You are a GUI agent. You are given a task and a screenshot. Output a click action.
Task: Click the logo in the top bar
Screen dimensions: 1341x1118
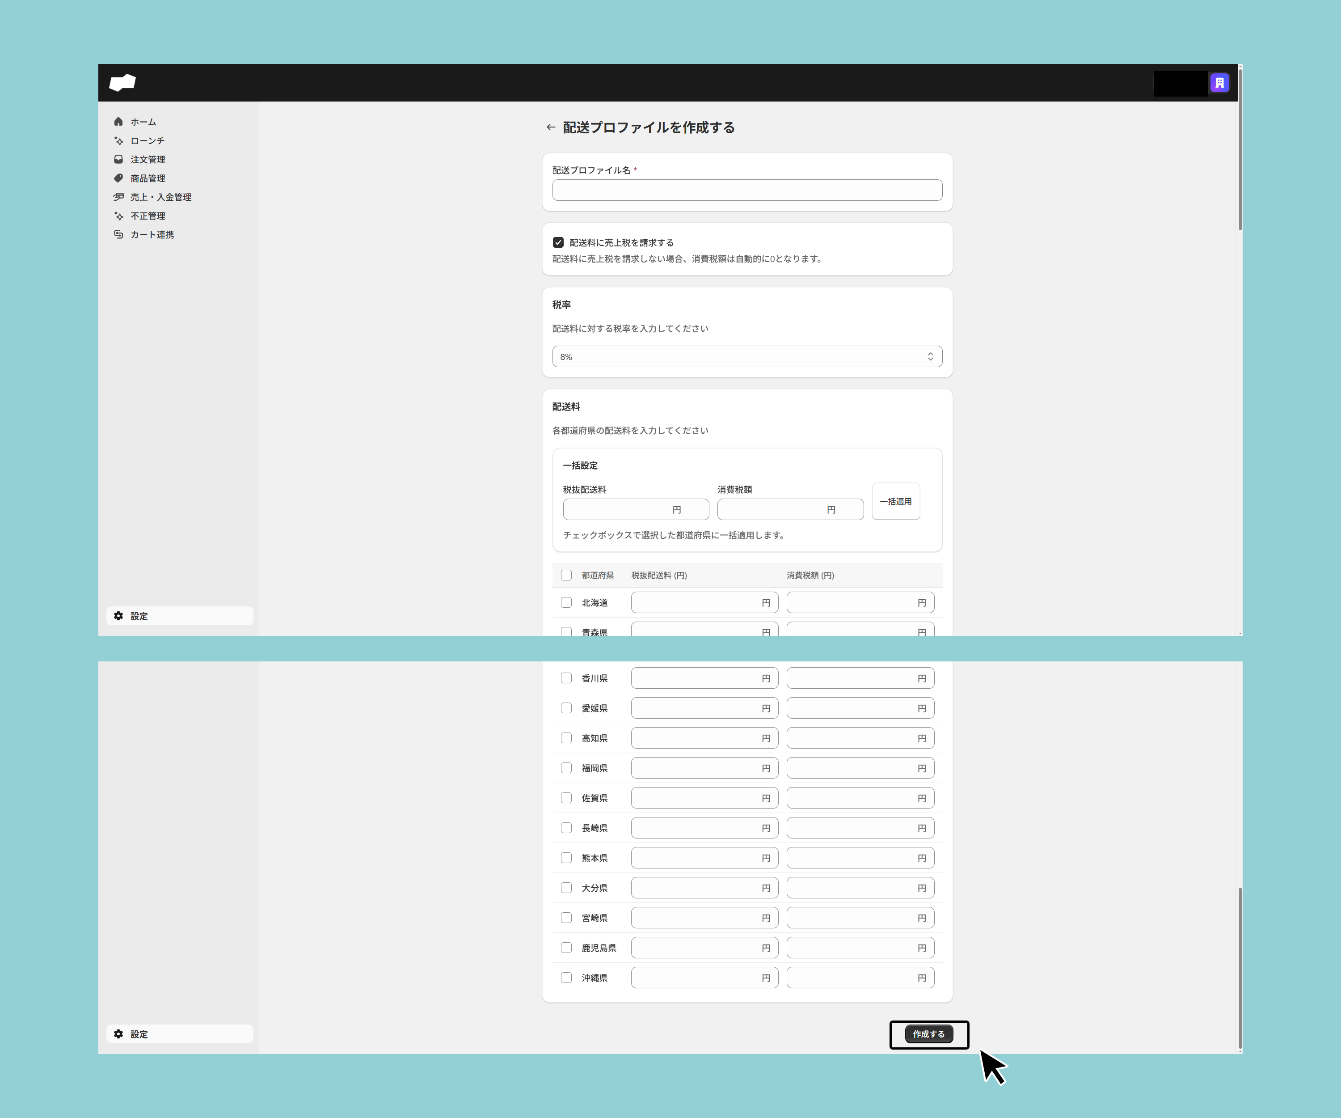coord(122,82)
